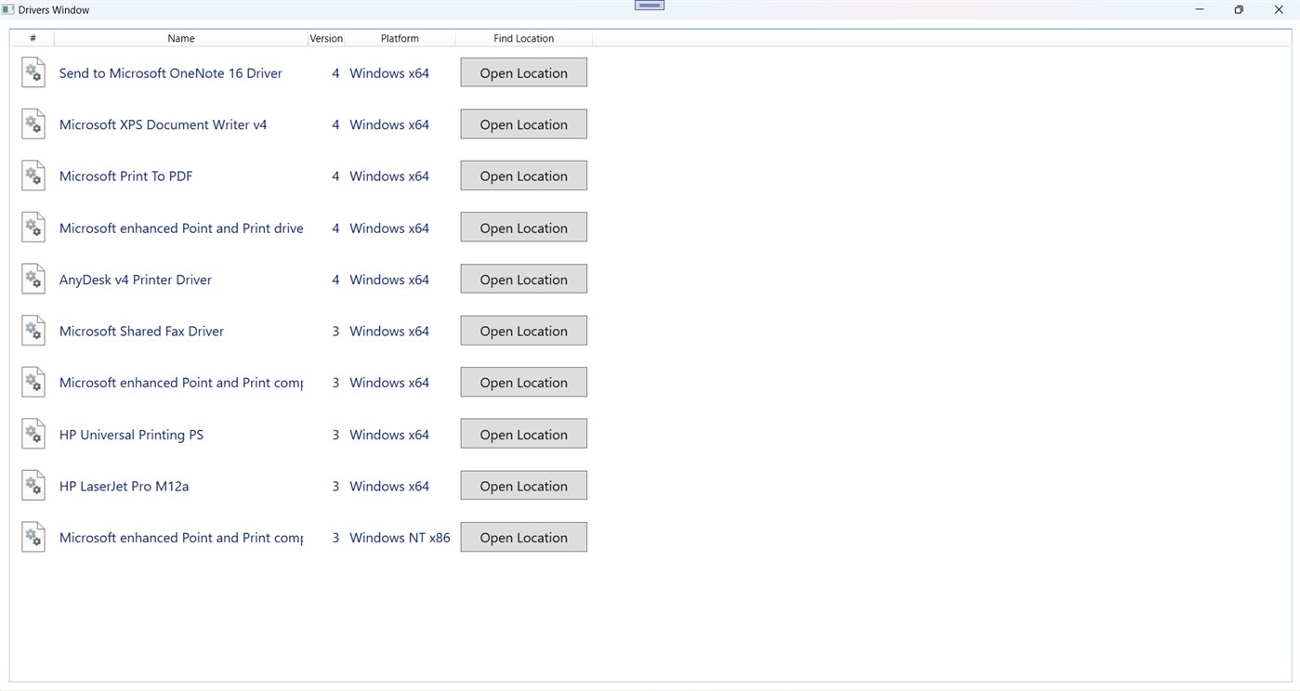This screenshot has height=691, width=1300.
Task: Click the Version column header
Action: 326,38
